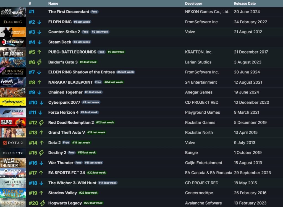Viewport: 283px width, 207px height.
Task: Sort by the Name column header
Action: click(53, 4)
